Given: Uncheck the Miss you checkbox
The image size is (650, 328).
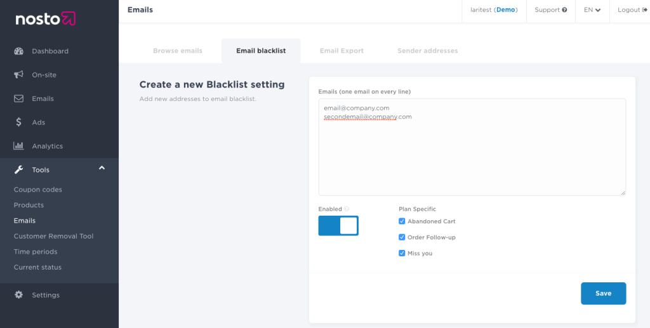Looking at the screenshot, I should tap(402, 253).
